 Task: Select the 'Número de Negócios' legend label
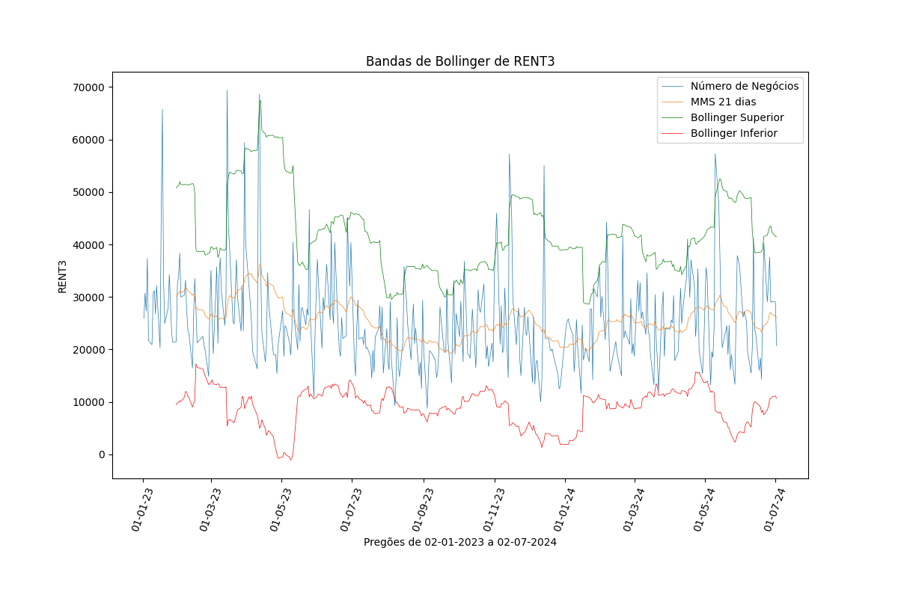pos(745,86)
